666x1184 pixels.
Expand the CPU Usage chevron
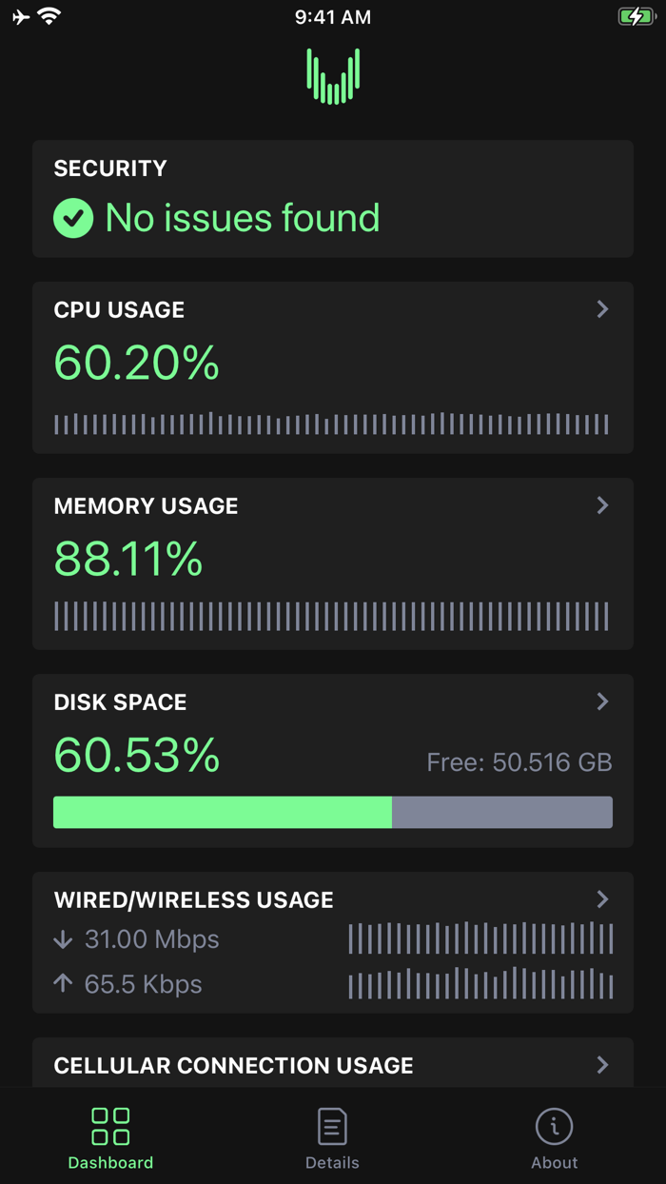point(602,309)
